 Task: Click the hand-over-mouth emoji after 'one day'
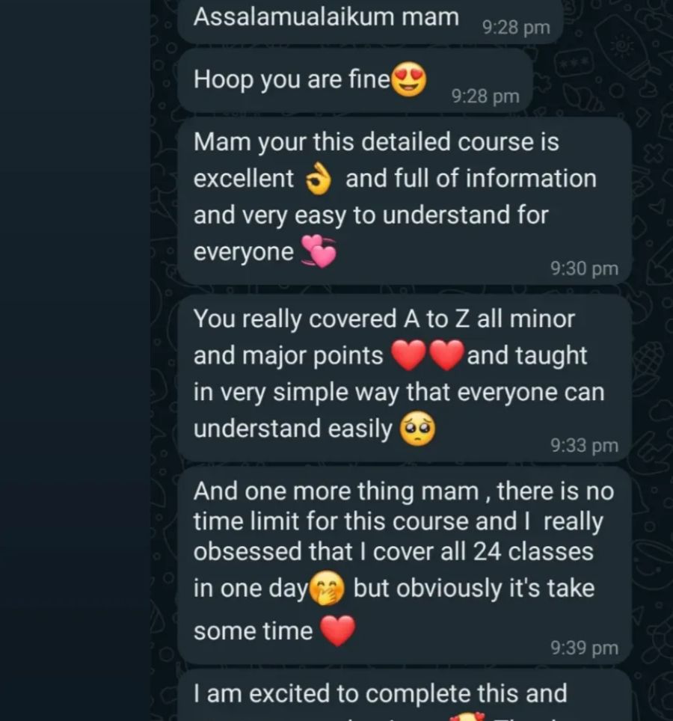[327, 589]
